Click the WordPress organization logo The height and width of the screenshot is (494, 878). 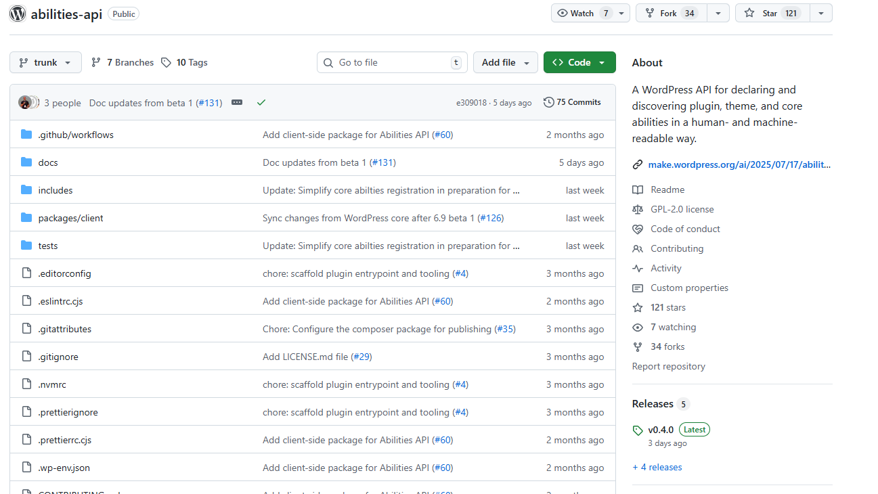click(x=18, y=14)
